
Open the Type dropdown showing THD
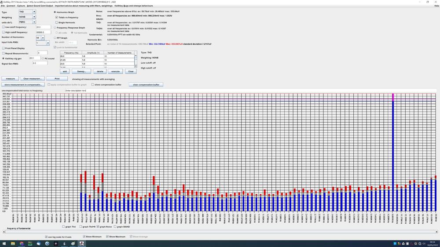point(27,12)
